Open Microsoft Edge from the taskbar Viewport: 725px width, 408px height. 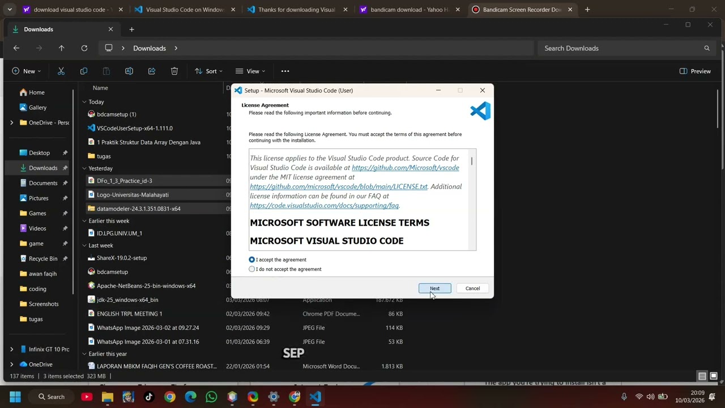pyautogui.click(x=190, y=397)
